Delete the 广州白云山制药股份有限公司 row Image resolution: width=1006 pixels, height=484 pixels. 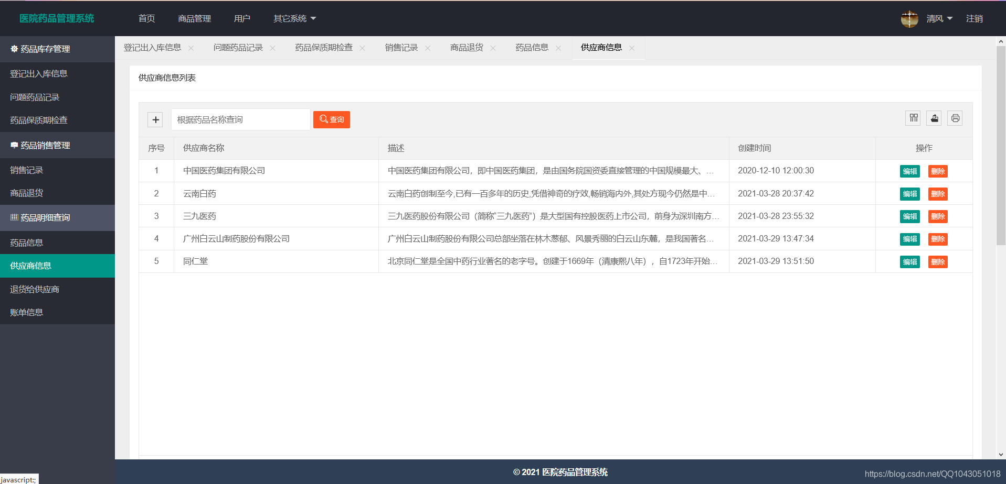(x=938, y=239)
